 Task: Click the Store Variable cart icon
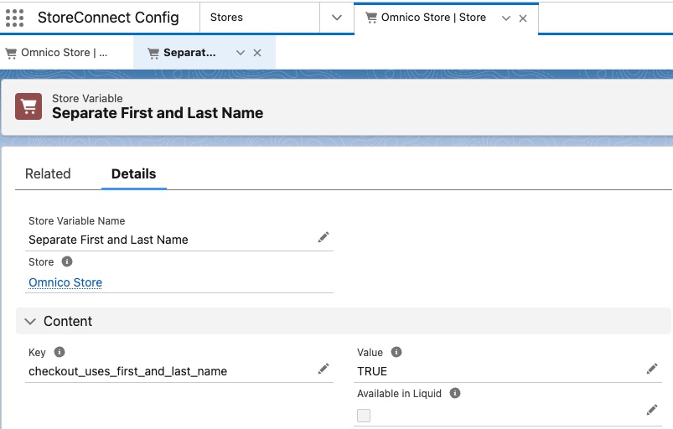click(x=29, y=106)
